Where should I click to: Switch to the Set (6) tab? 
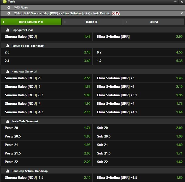(154, 22)
